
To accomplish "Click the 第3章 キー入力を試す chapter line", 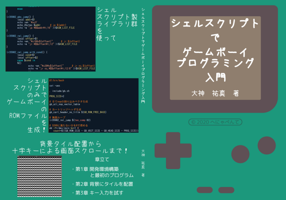I will [x=98, y=193].
